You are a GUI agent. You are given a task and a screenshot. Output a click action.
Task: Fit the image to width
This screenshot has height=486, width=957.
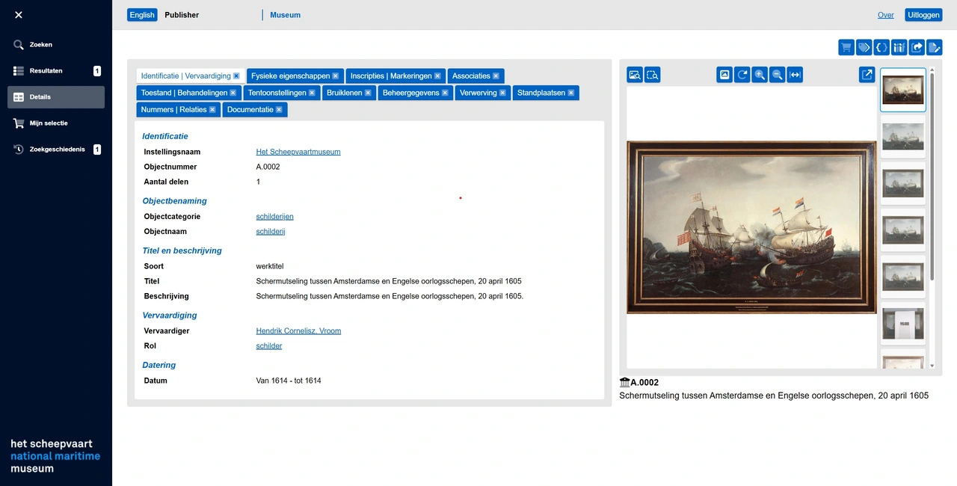pyautogui.click(x=794, y=75)
